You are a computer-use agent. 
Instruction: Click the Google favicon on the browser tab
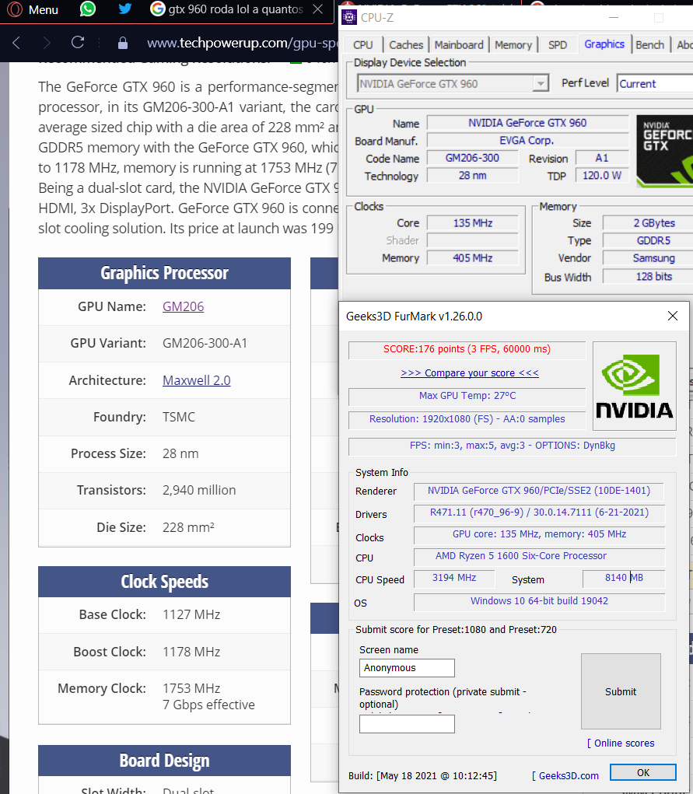[158, 9]
